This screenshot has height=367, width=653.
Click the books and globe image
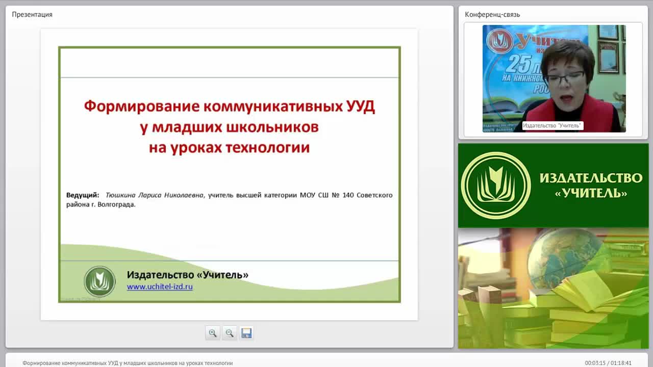(x=554, y=288)
